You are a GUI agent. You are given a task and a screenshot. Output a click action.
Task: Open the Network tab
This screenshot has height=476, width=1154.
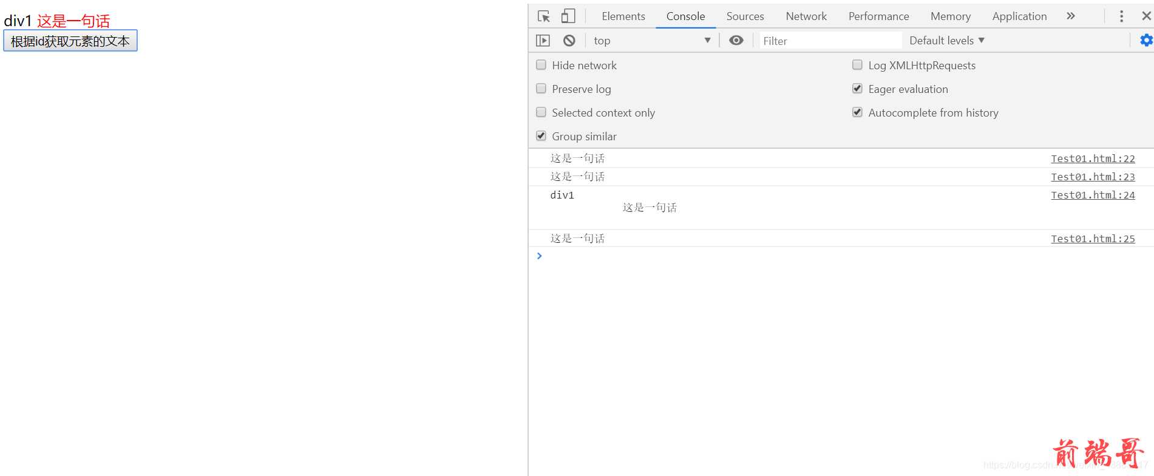click(806, 16)
